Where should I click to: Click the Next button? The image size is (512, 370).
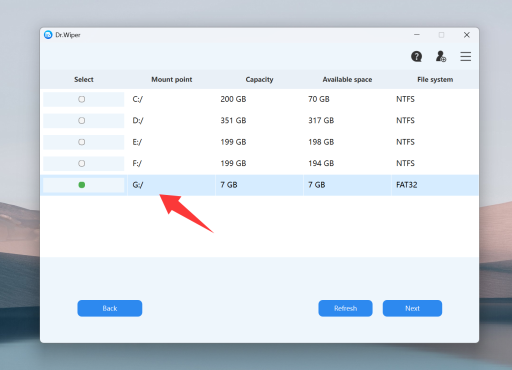pyautogui.click(x=412, y=308)
